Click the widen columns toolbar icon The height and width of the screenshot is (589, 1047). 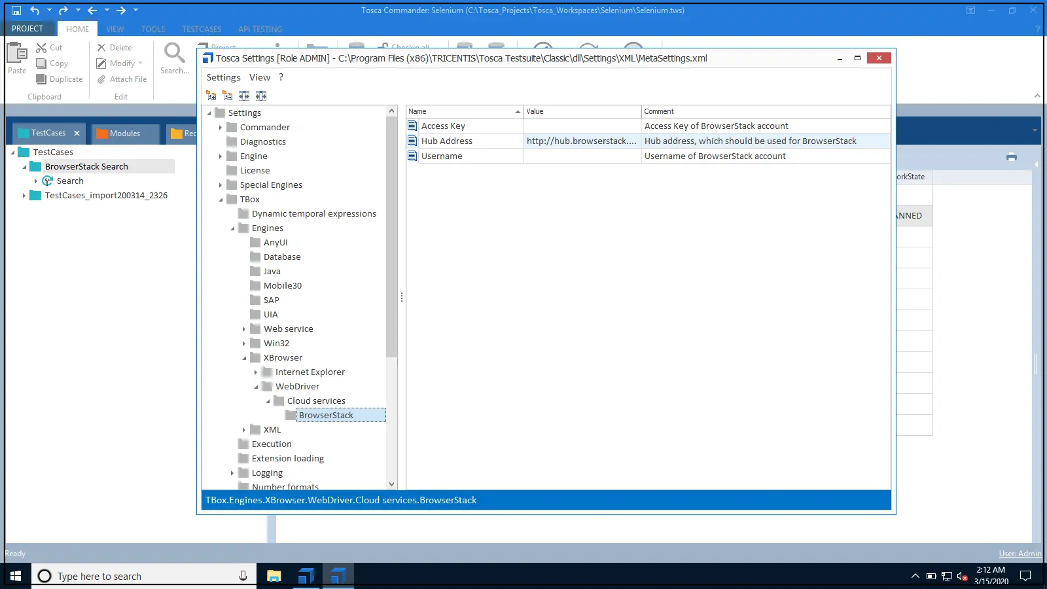tap(244, 96)
